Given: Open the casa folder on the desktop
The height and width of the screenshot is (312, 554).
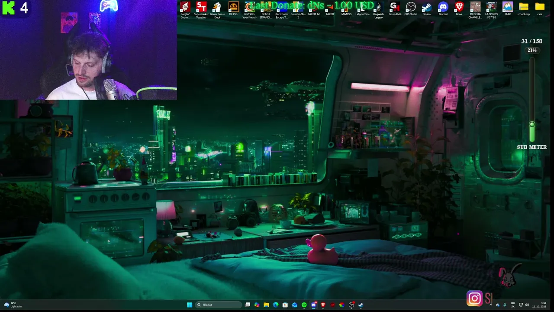Looking at the screenshot, I should [540, 9].
